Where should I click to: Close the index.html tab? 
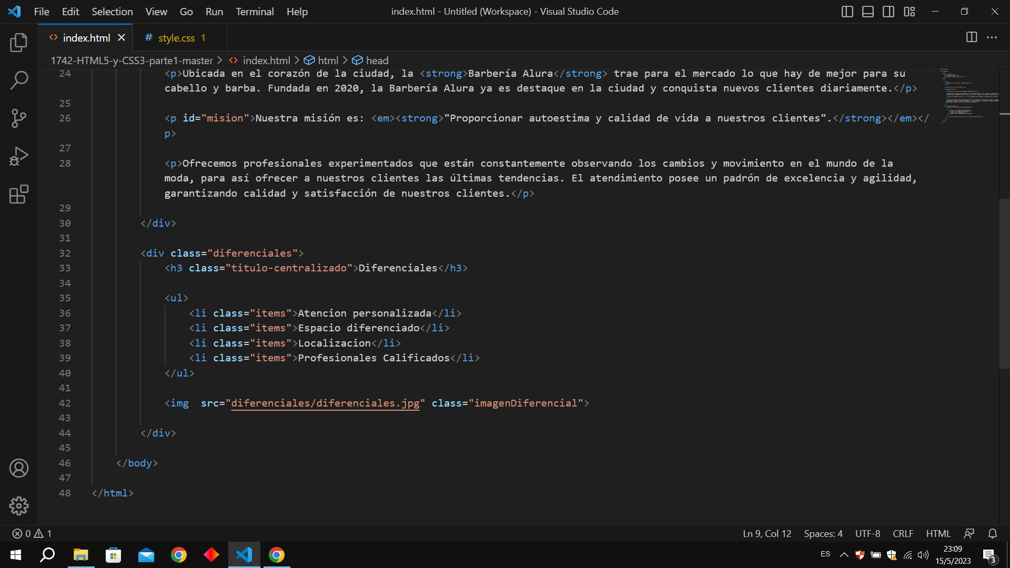122,37
